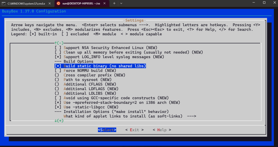Click the cmd.exe icon on the first tab
The width and height of the screenshot is (278, 147).
coord(4,3)
